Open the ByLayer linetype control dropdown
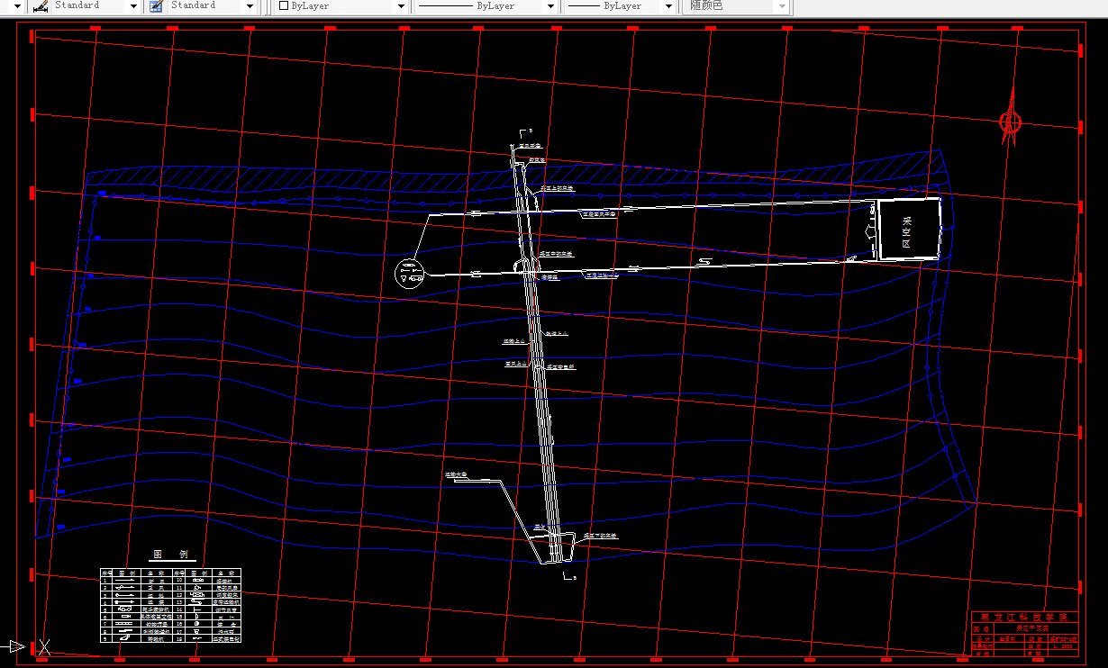This screenshot has width=1108, height=668. (x=550, y=5)
